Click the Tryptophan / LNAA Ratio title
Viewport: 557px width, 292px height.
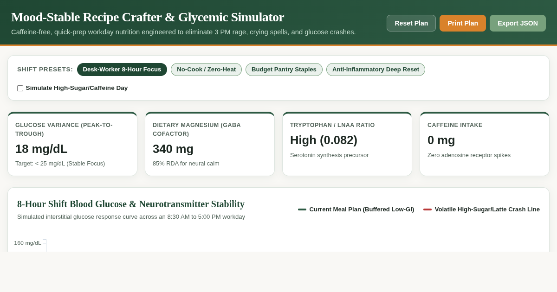coord(332,125)
